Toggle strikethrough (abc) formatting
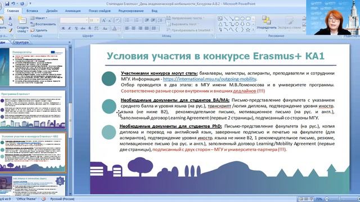Viewport: 360px width, 202px height. coord(83,29)
